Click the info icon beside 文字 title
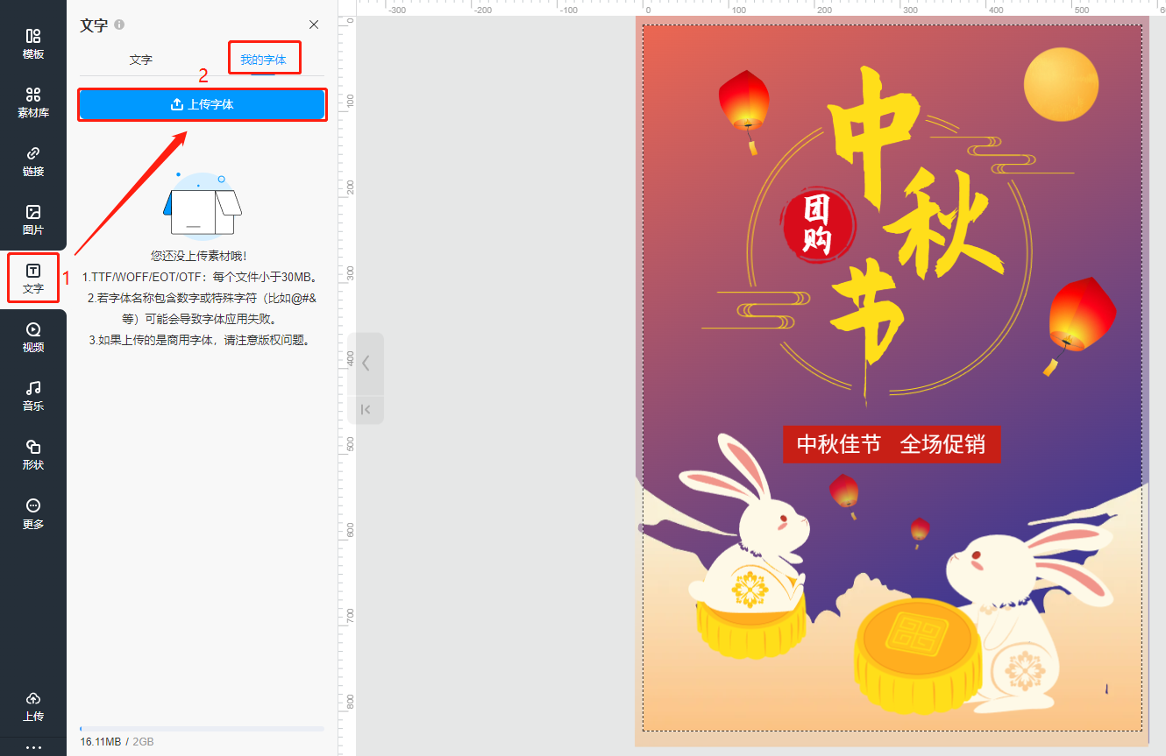 [x=119, y=25]
